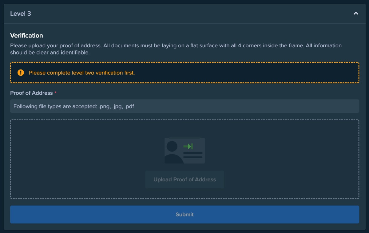Click the green arrow on ID card
The height and width of the screenshot is (233, 369).
[188, 146]
